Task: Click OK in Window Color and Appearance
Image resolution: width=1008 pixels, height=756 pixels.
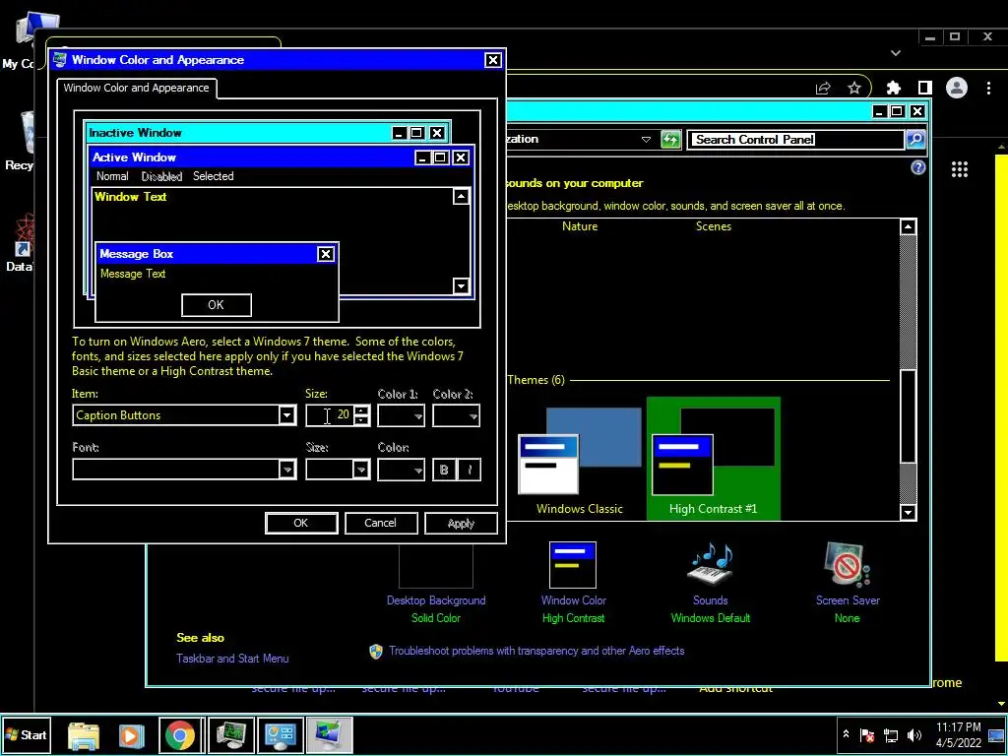Action: pos(301,523)
